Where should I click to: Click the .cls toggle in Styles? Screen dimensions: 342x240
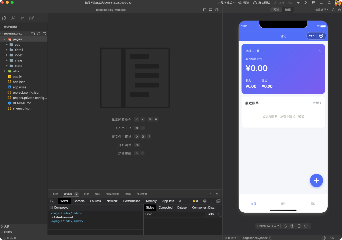(211, 214)
